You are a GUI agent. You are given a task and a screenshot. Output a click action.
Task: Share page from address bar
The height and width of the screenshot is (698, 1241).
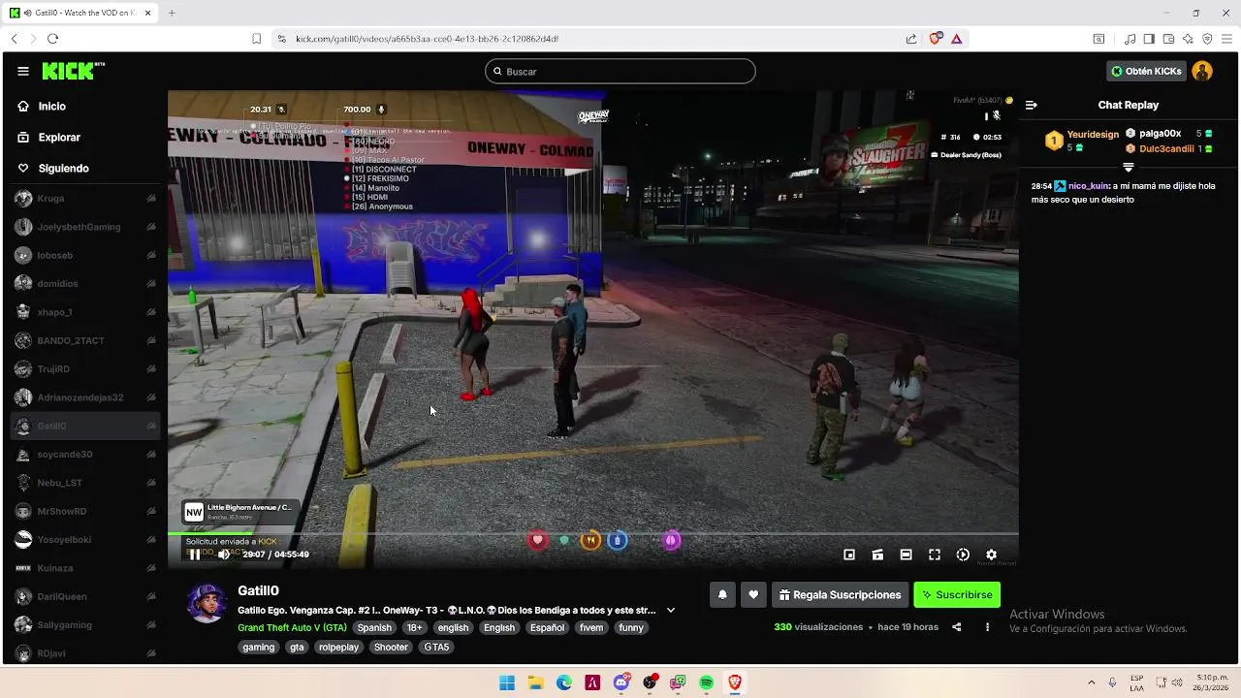(x=911, y=39)
